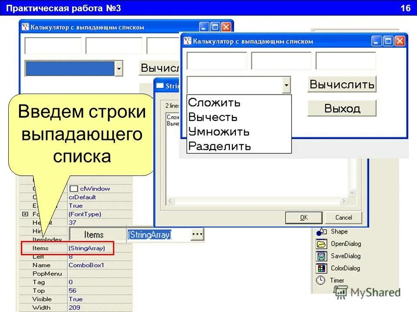Click the StringList editor title bar icon
The image size is (417, 312).
(x=160, y=85)
